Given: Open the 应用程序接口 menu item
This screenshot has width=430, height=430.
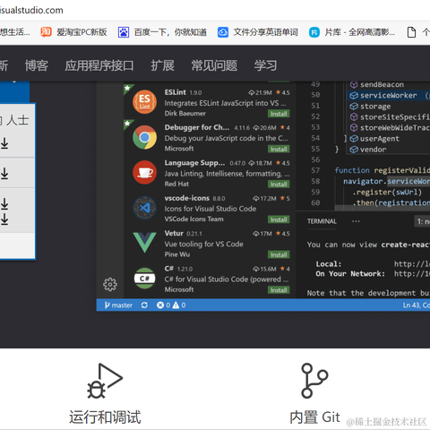Looking at the screenshot, I should (x=99, y=65).
